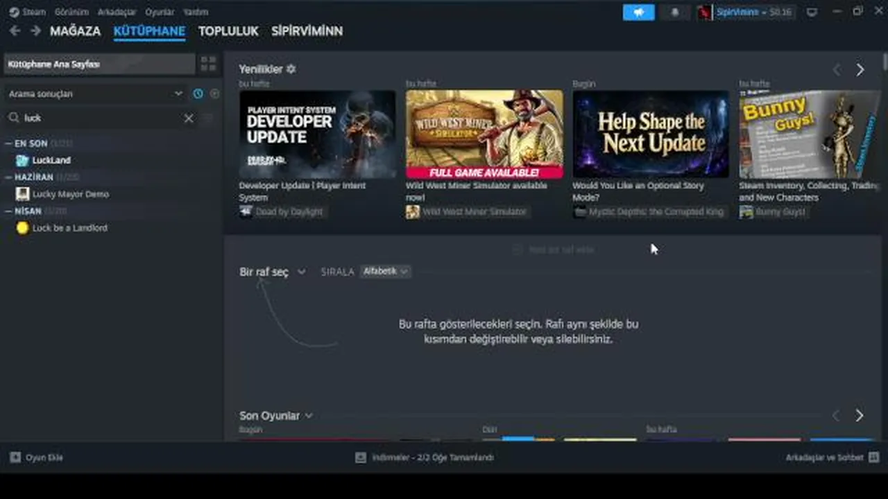888x499 pixels.
Task: Show next Son Oyunlar games
Action: (860, 415)
